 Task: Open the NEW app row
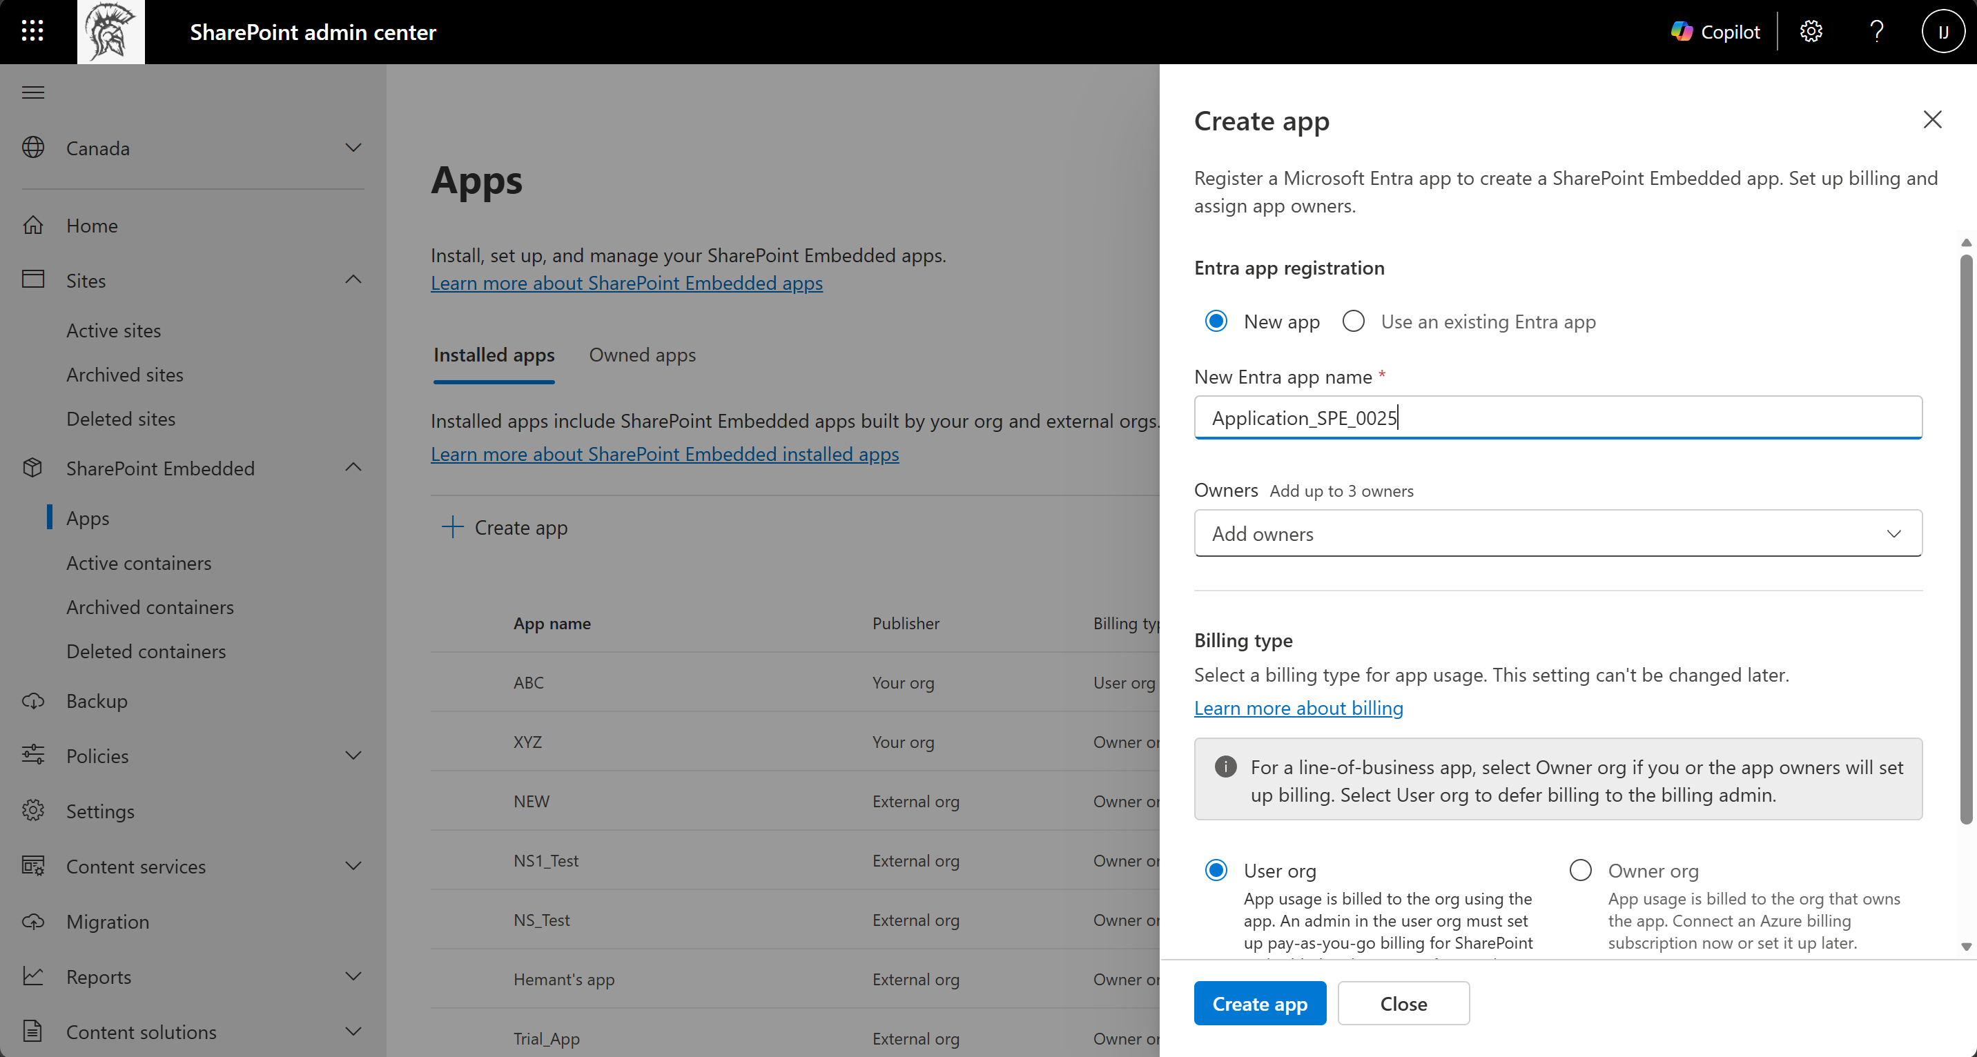tap(795, 801)
